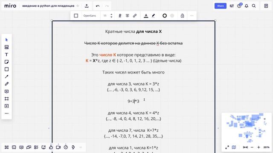Viewport: 273px width, 153px height.
Task: Open the notes panel icon
Action: (266, 6)
